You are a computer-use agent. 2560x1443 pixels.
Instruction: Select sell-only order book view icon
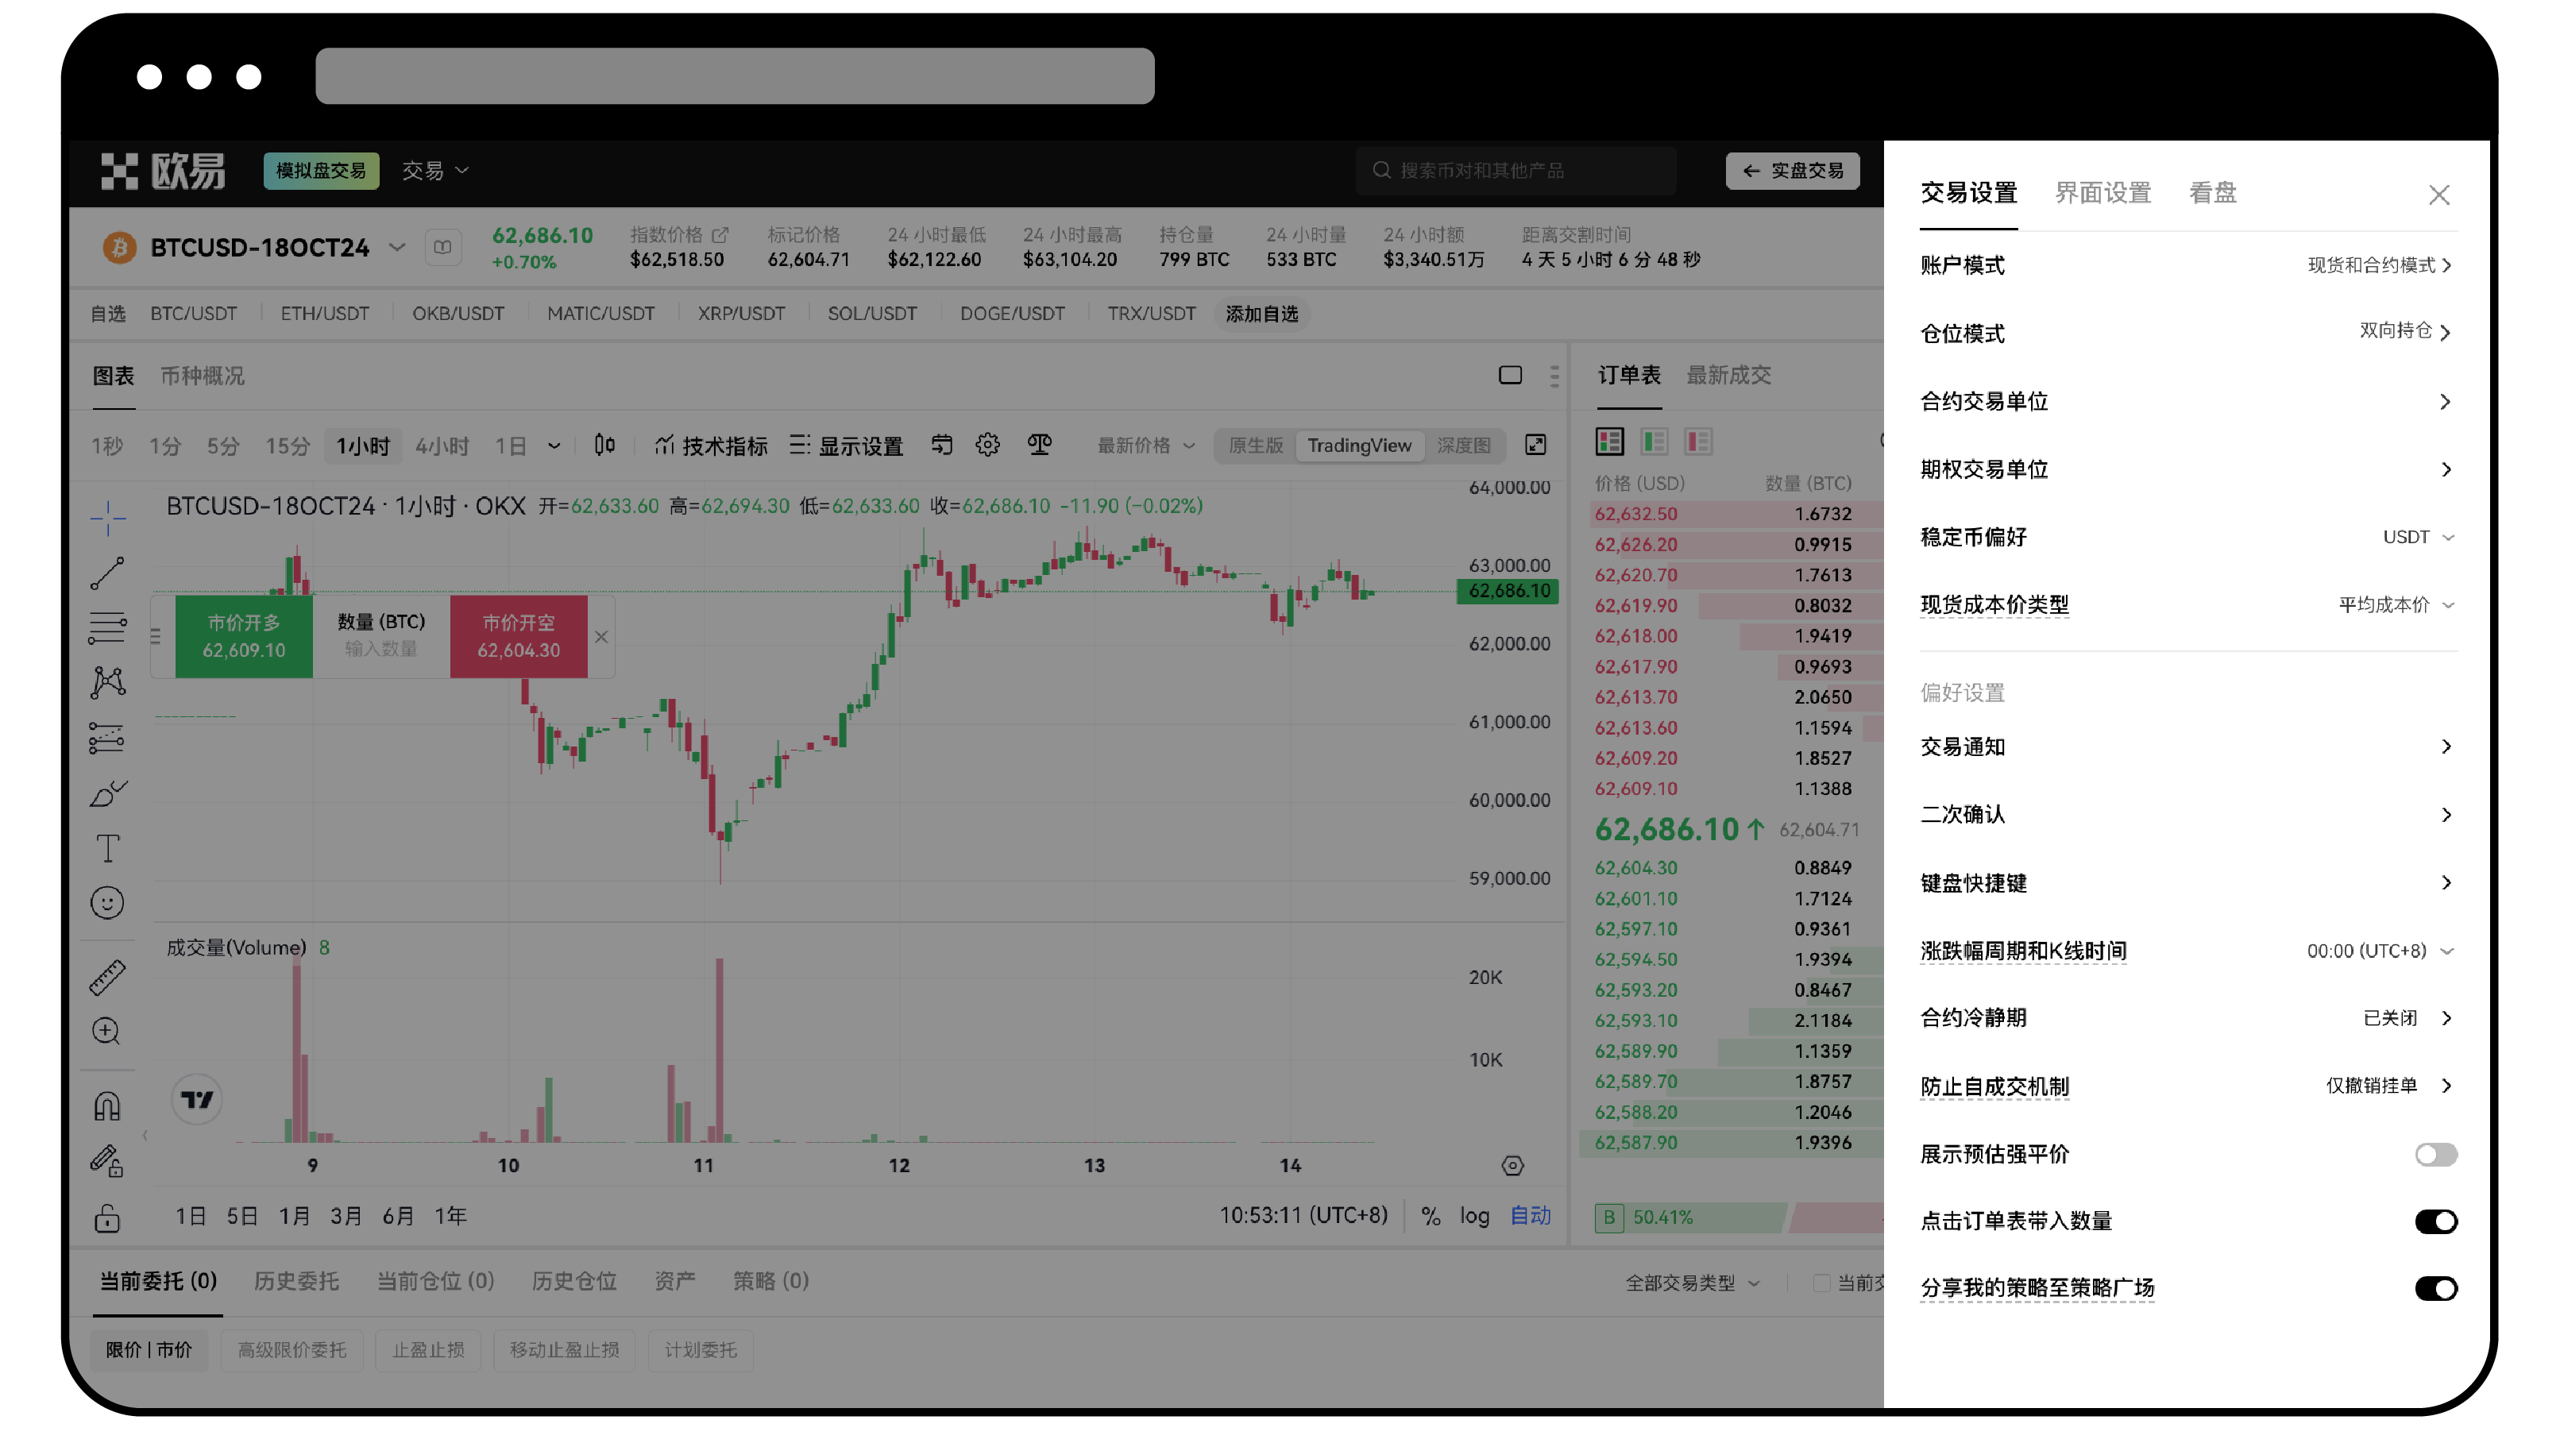tap(1698, 442)
